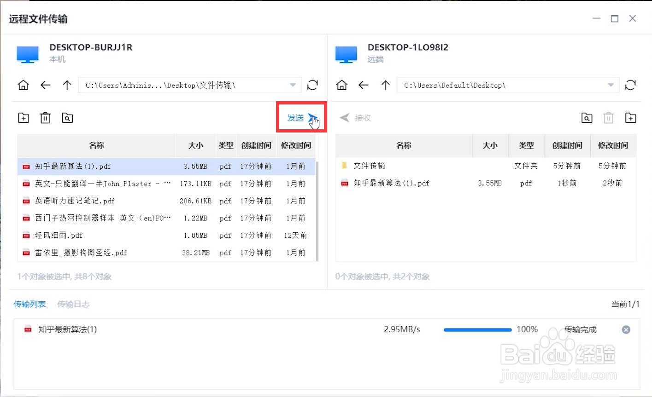Refresh the remote file listing
Image resolution: width=652 pixels, height=397 pixels.
tap(630, 85)
